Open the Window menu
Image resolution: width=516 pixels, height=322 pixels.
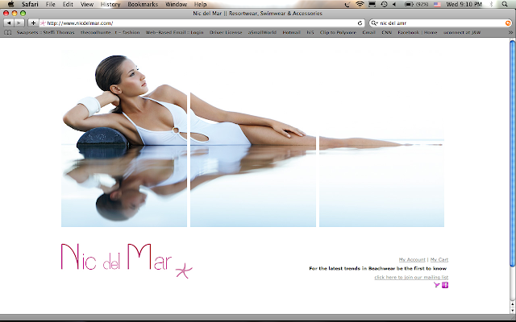(x=176, y=4)
